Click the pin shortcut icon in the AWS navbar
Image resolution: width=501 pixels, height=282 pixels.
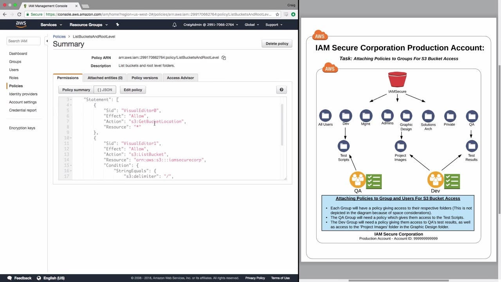coord(117,25)
